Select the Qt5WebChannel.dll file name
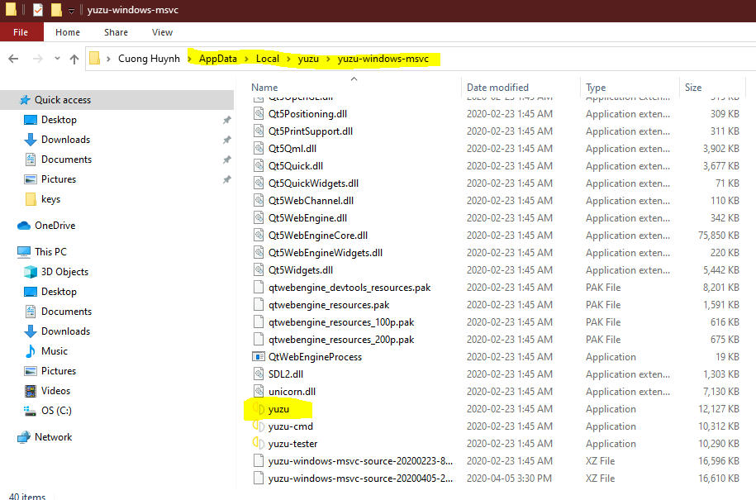Screen dimensions: 756x500 311,201
